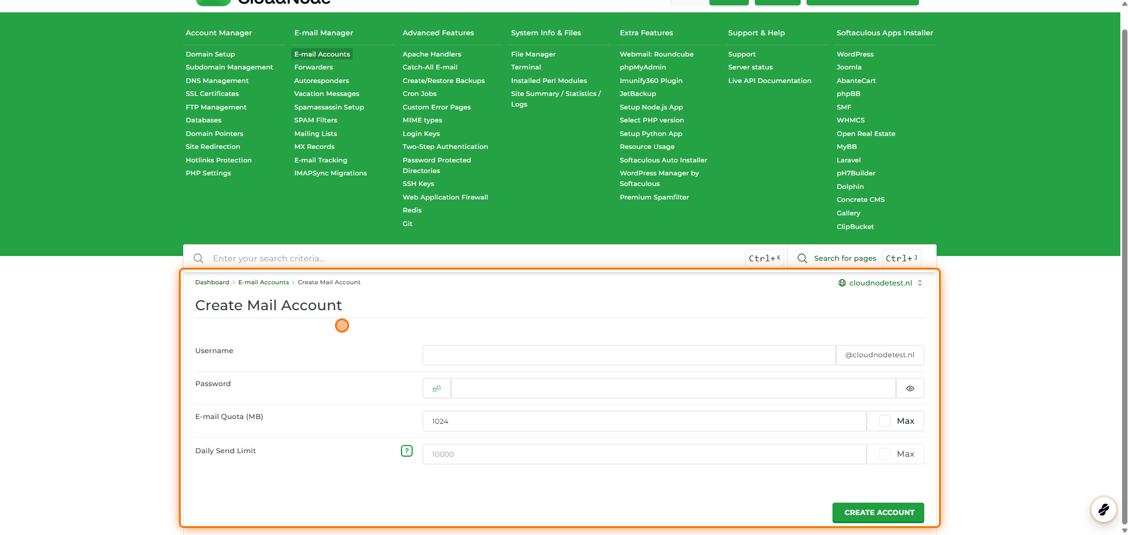Screen dimensions: 1128x535
Task: Click the domain selector up-down chevron arrows
Action: coord(920,283)
